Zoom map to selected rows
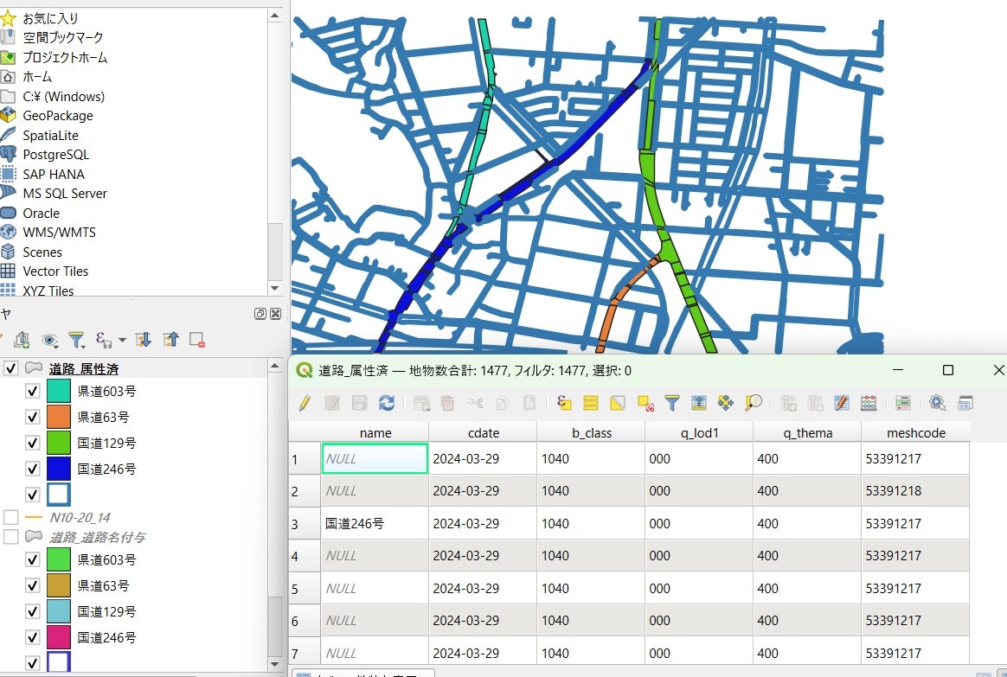Image resolution: width=1007 pixels, height=677 pixels. [x=754, y=403]
